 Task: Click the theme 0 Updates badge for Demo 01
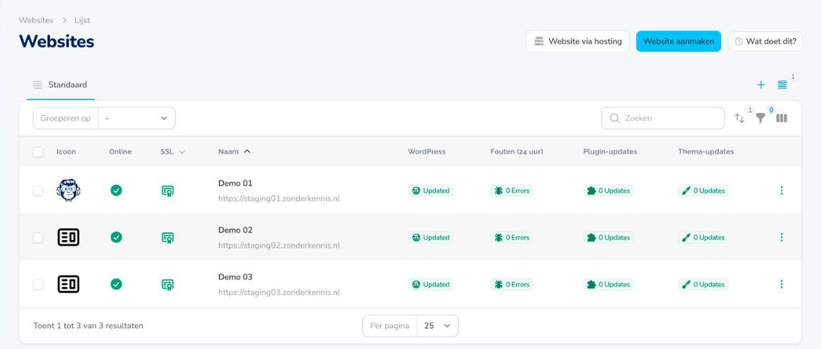pos(702,191)
